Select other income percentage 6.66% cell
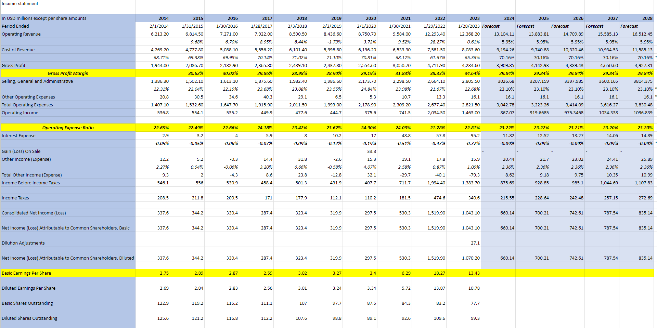 (291, 167)
